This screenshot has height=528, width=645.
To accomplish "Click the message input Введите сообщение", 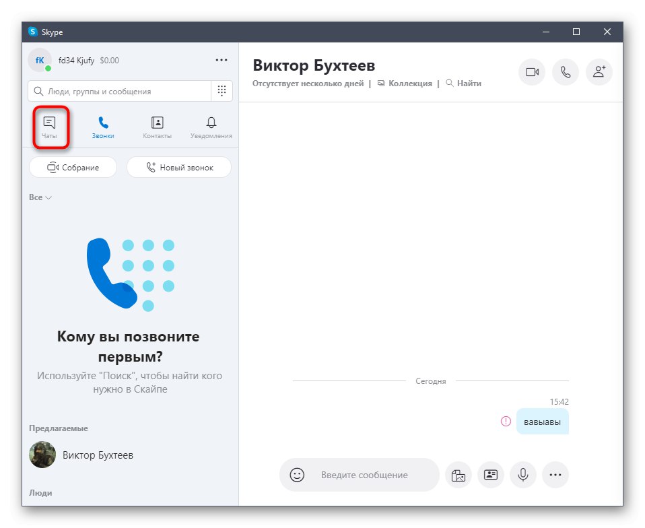I will (x=364, y=475).
